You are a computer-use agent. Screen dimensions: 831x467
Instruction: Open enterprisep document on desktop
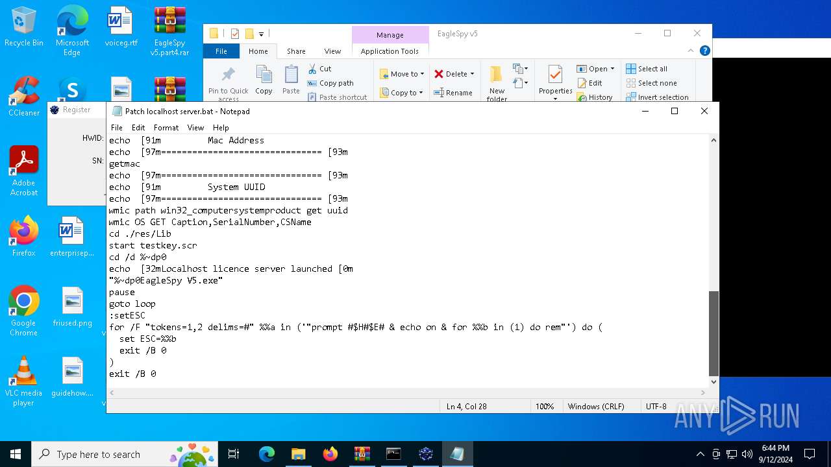pyautogui.click(x=72, y=237)
